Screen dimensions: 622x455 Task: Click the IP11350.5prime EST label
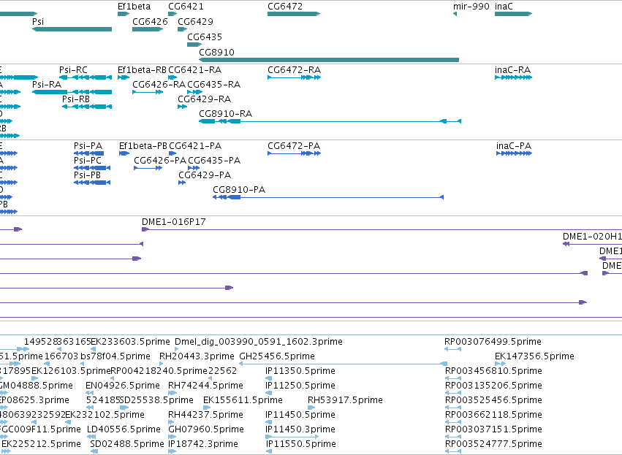[x=300, y=371]
